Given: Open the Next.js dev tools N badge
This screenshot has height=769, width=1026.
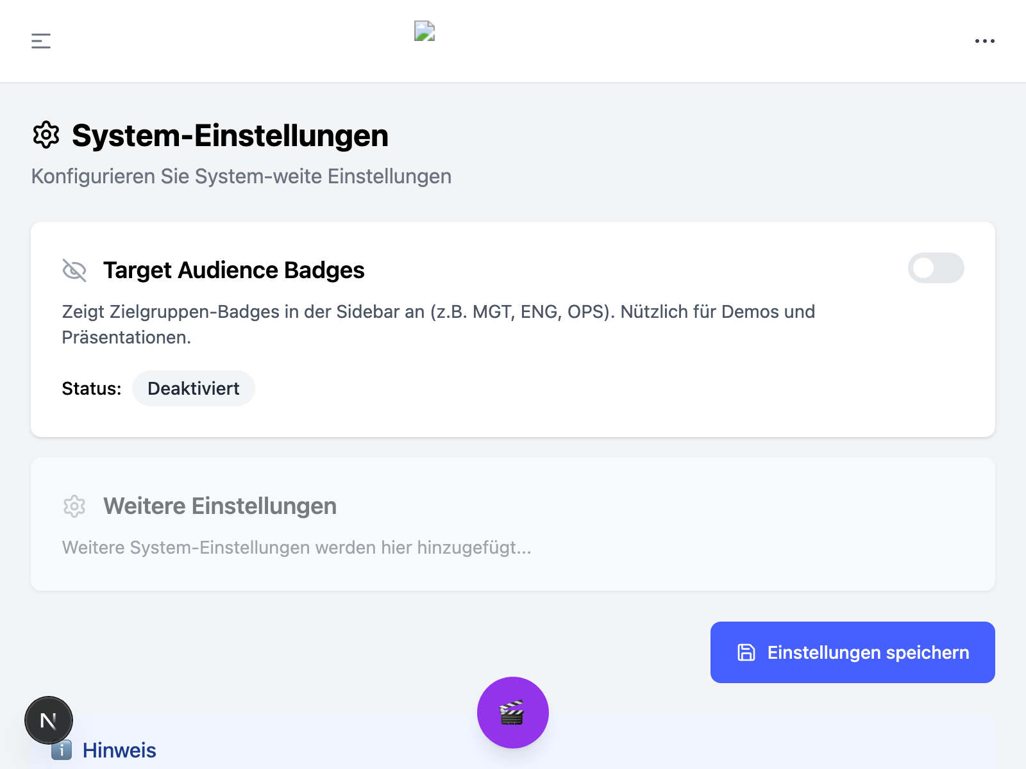Looking at the screenshot, I should [x=49, y=720].
